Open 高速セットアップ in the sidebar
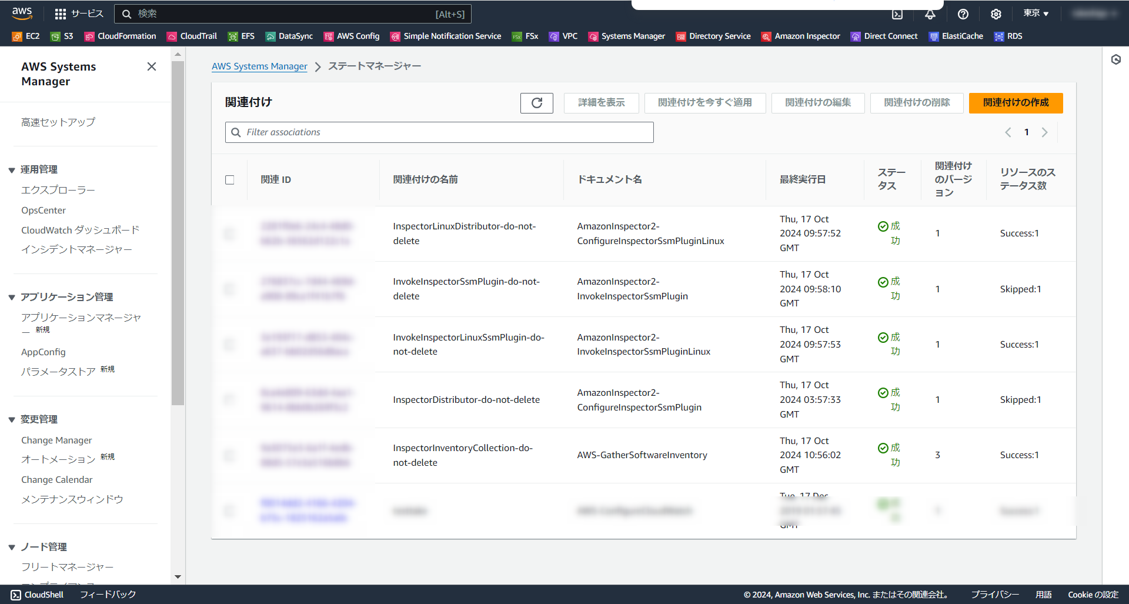 [58, 122]
